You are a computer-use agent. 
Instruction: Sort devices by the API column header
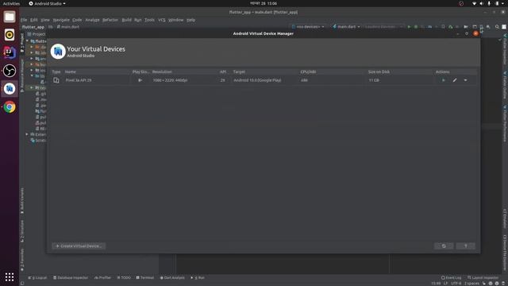[223, 71]
